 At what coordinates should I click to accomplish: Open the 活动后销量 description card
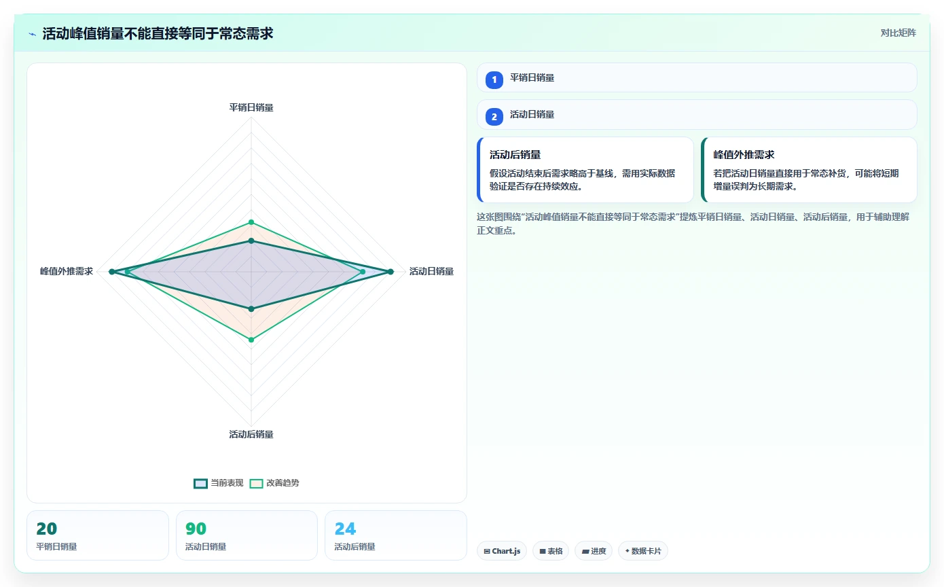coord(585,170)
